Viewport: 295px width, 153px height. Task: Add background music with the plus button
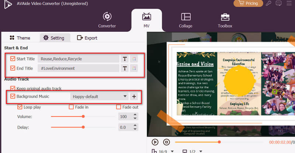point(134,97)
